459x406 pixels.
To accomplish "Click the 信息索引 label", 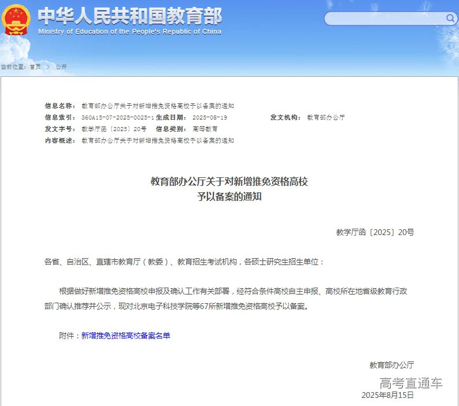I will point(60,118).
